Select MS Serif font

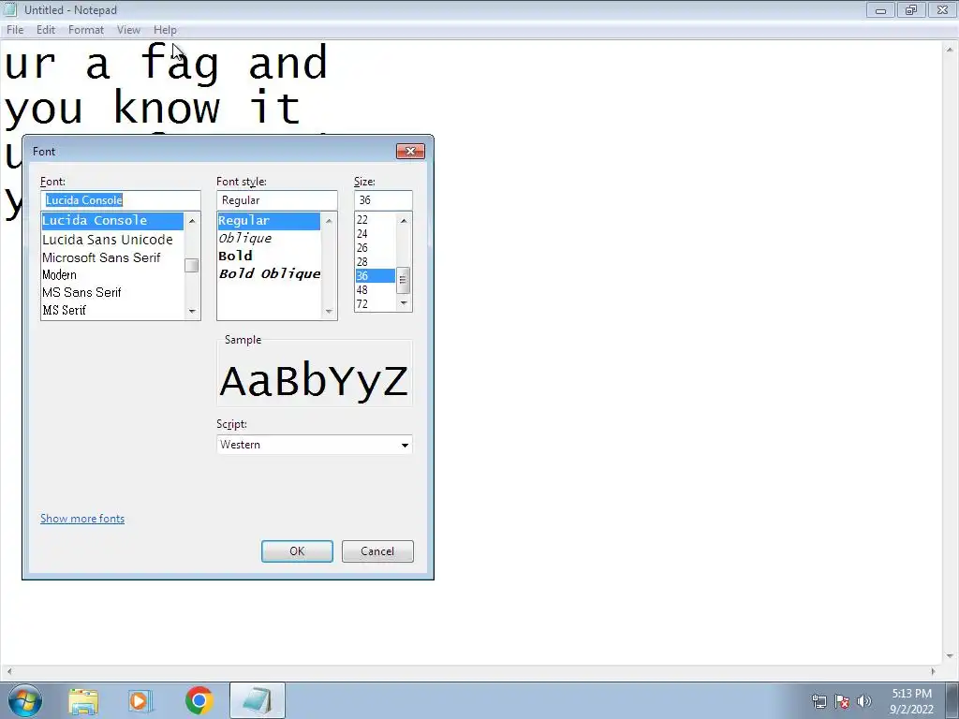[x=112, y=310]
